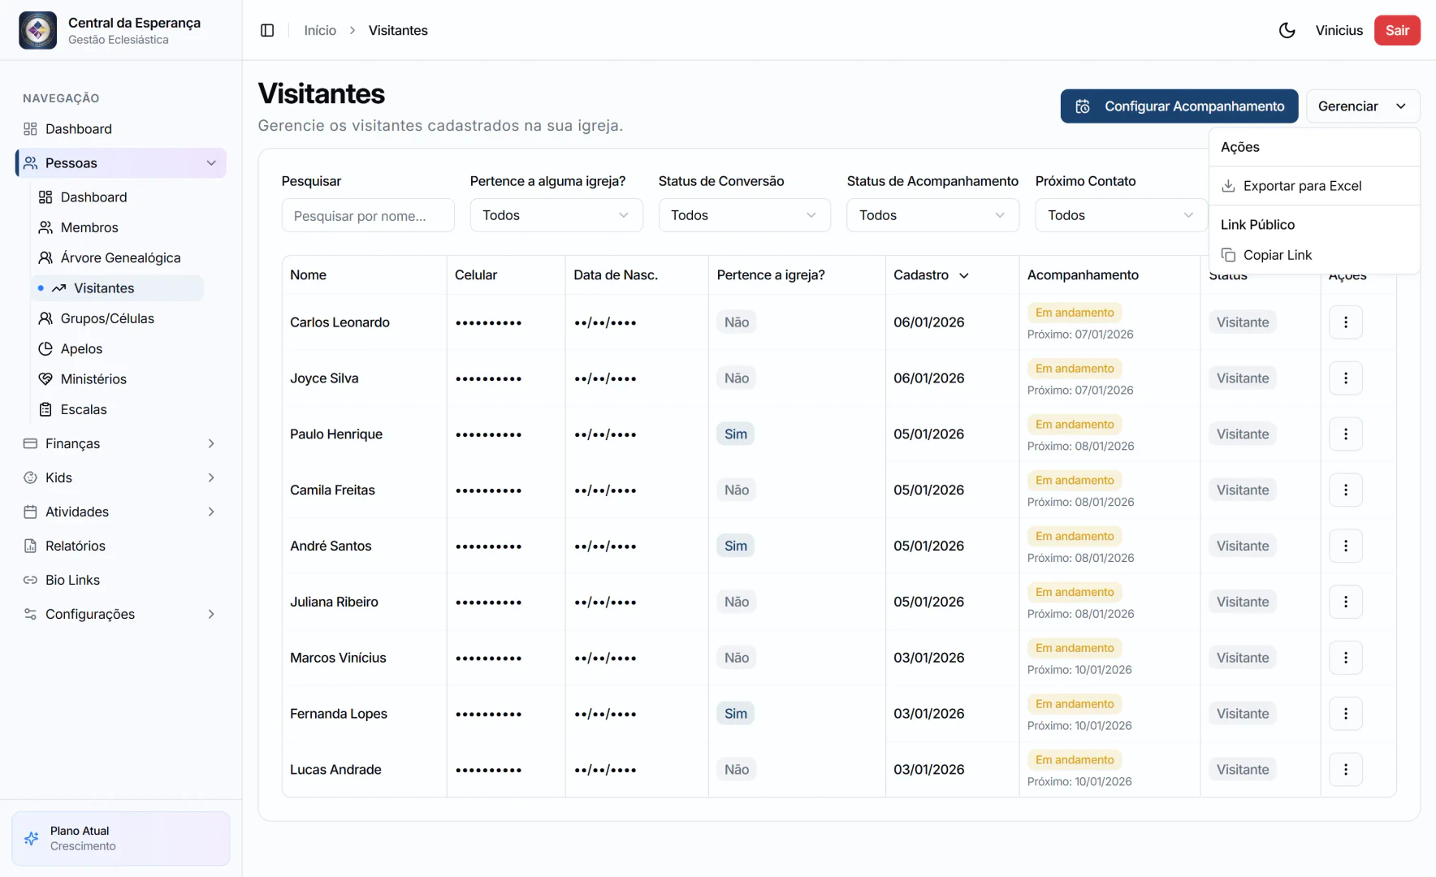
Task: Select the Escalas icon in the sidebar
Action: point(84,409)
